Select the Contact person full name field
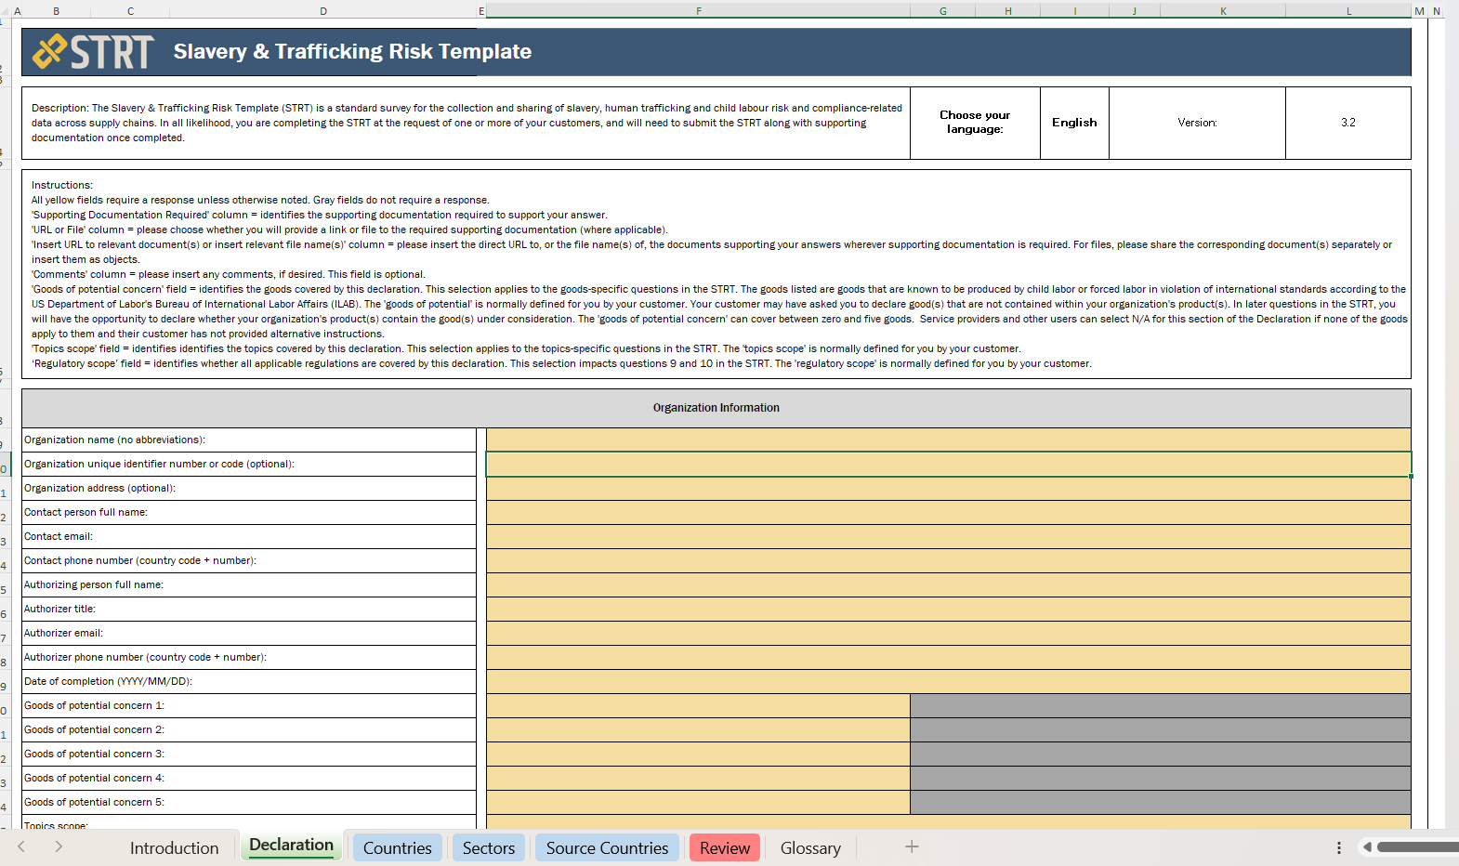Screen dimensions: 1459x866 tap(948, 513)
